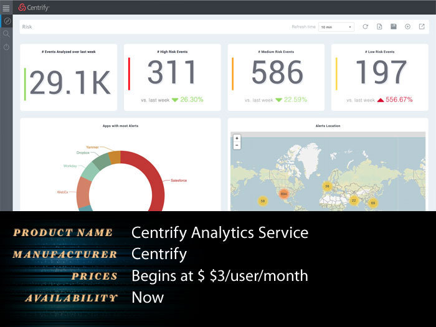Click the new document export icon

coord(379,27)
